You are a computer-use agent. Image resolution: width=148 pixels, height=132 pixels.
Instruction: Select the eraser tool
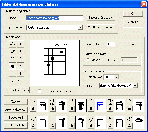(x=13, y=52)
